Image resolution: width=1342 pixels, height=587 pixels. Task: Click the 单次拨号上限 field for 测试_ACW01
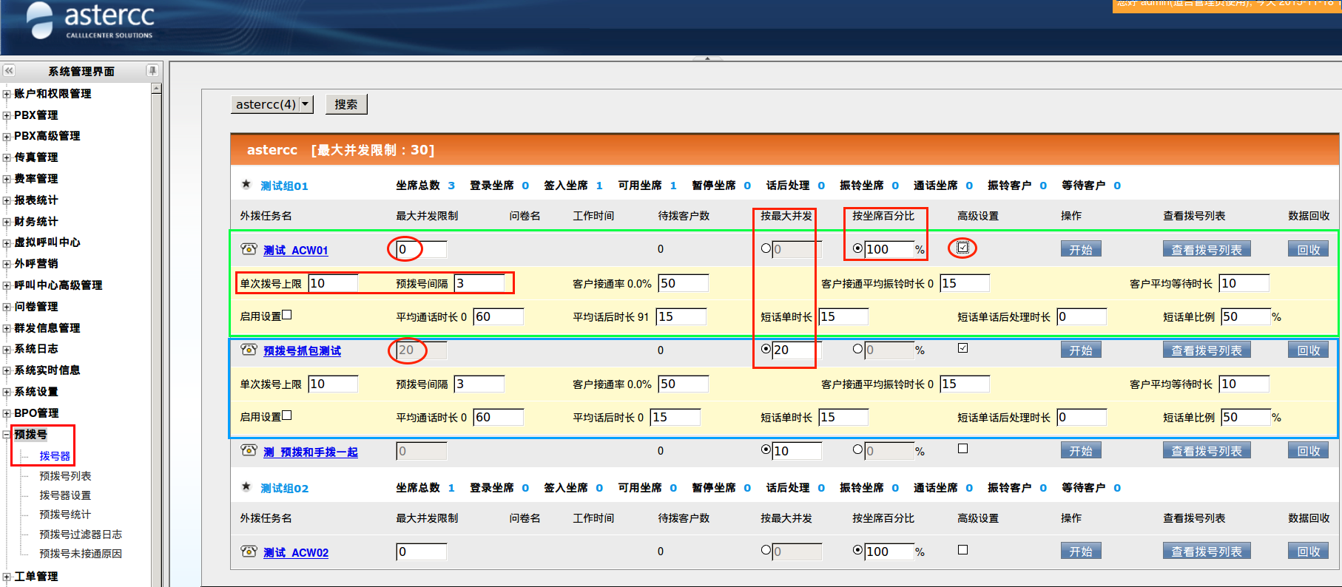[333, 283]
